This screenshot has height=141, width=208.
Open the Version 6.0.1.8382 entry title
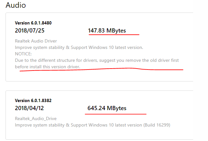pyautogui.click(x=33, y=101)
